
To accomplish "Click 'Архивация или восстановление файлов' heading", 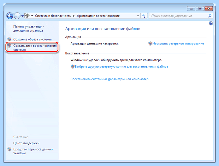I will coord(103,29).
